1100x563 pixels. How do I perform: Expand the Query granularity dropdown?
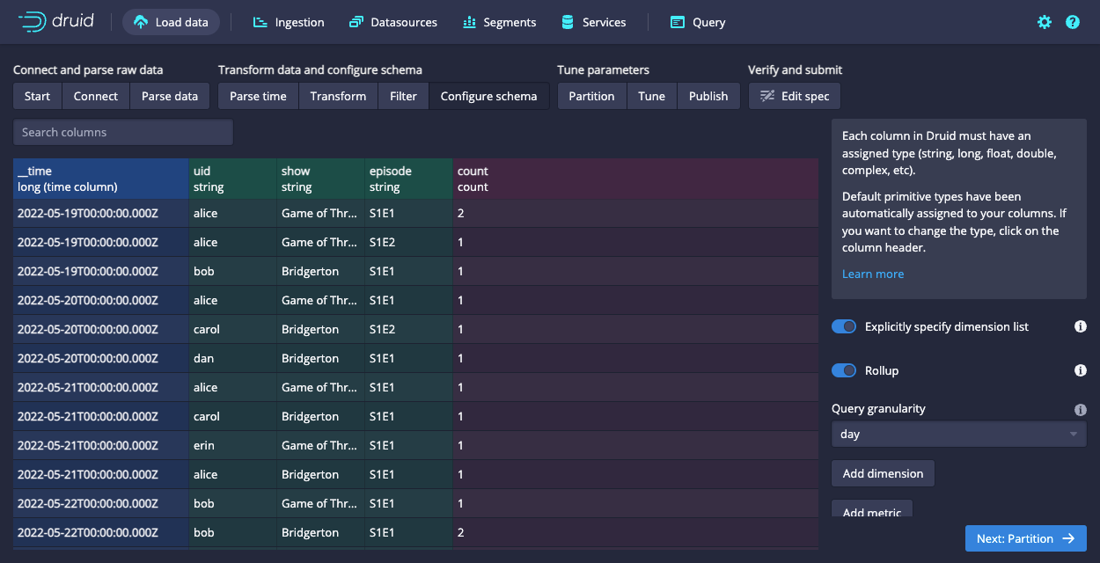point(958,434)
